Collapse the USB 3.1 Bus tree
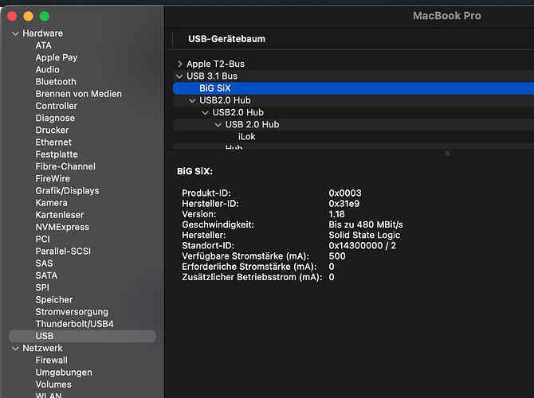 pos(180,76)
